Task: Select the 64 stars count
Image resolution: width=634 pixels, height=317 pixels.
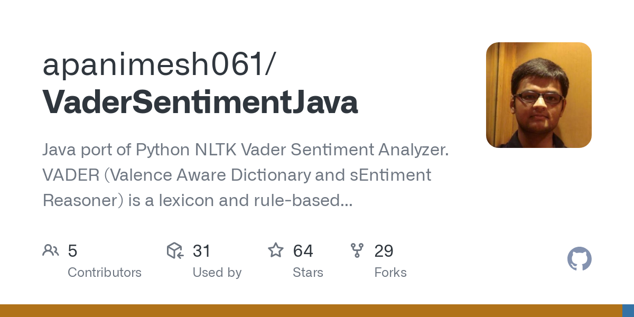Action: click(303, 251)
